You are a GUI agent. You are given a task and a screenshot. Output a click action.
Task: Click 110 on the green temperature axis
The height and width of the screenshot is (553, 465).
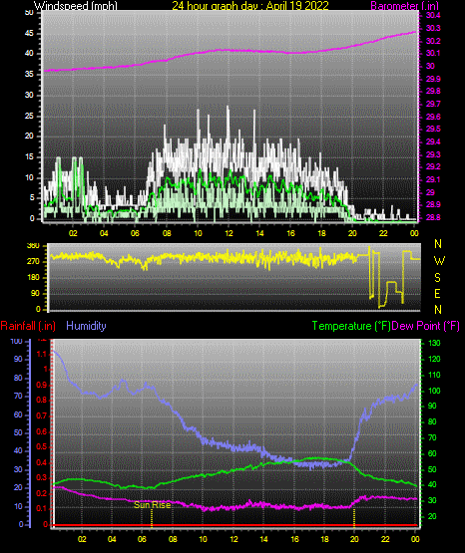click(434, 375)
